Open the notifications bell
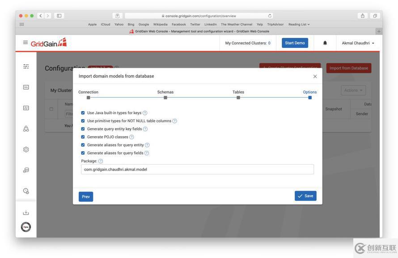The height and width of the screenshot is (258, 398). [325, 43]
